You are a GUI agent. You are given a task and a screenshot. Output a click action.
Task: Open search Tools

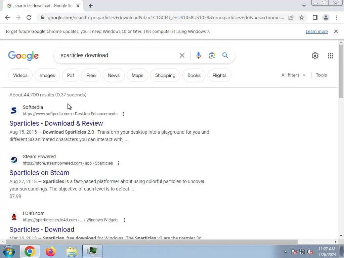coord(321,75)
